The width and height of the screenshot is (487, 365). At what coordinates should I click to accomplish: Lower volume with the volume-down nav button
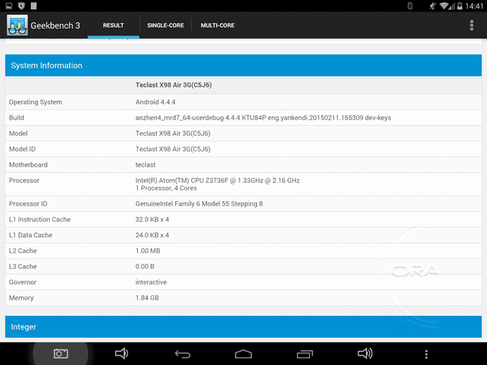(x=121, y=353)
